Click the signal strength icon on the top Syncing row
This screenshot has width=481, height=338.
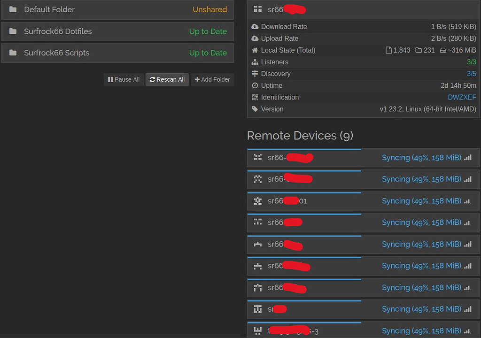pos(468,158)
